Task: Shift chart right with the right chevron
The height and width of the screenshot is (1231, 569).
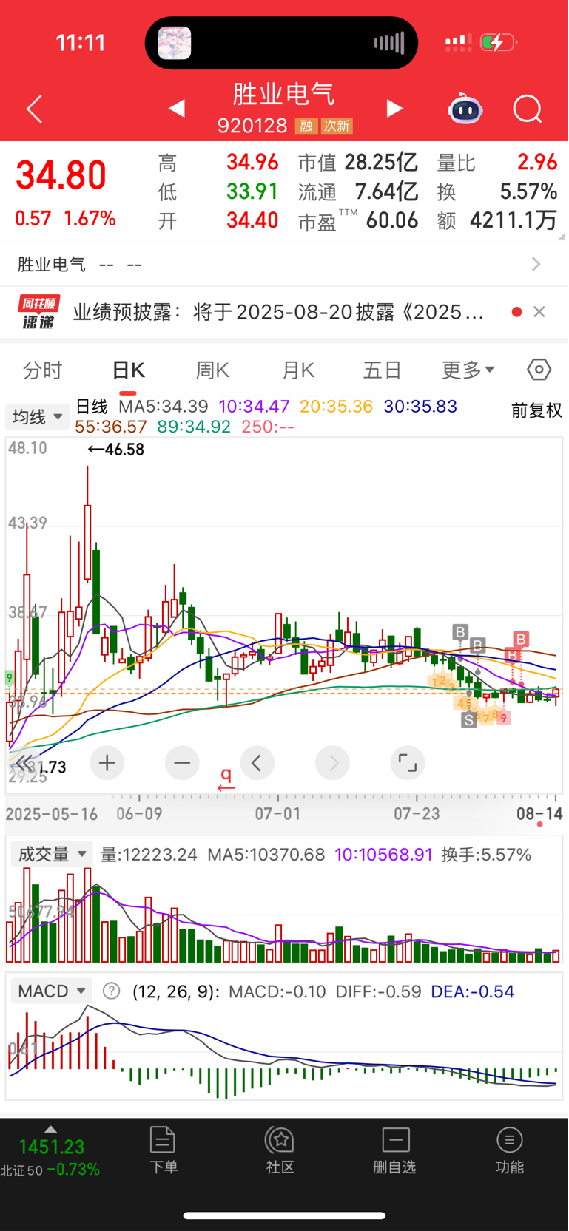Action: 333,763
